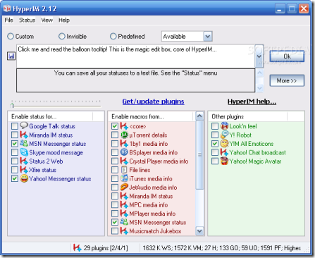Click the Y!M All Emoticons smiley icon
315x258 pixels.
tap(224, 144)
